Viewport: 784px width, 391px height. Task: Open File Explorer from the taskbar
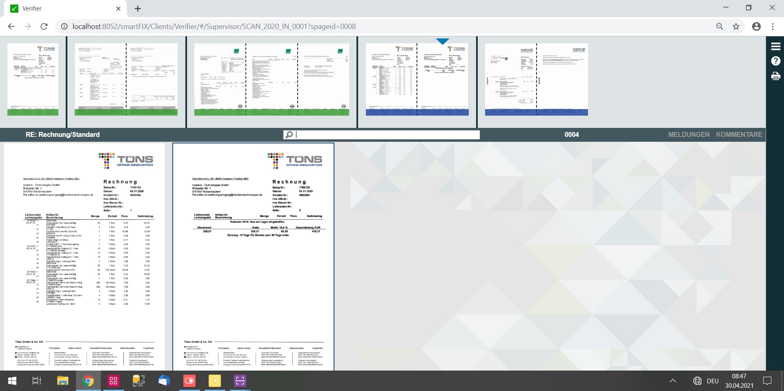(x=62, y=381)
